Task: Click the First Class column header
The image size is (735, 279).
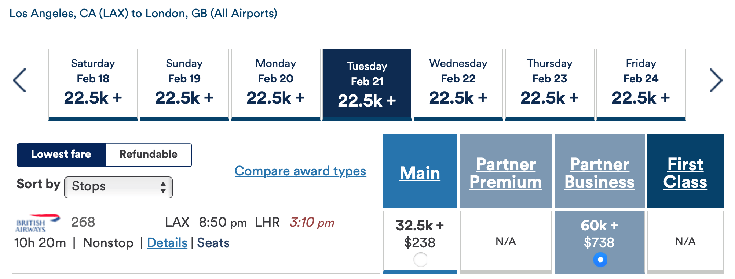Action: coord(685,173)
